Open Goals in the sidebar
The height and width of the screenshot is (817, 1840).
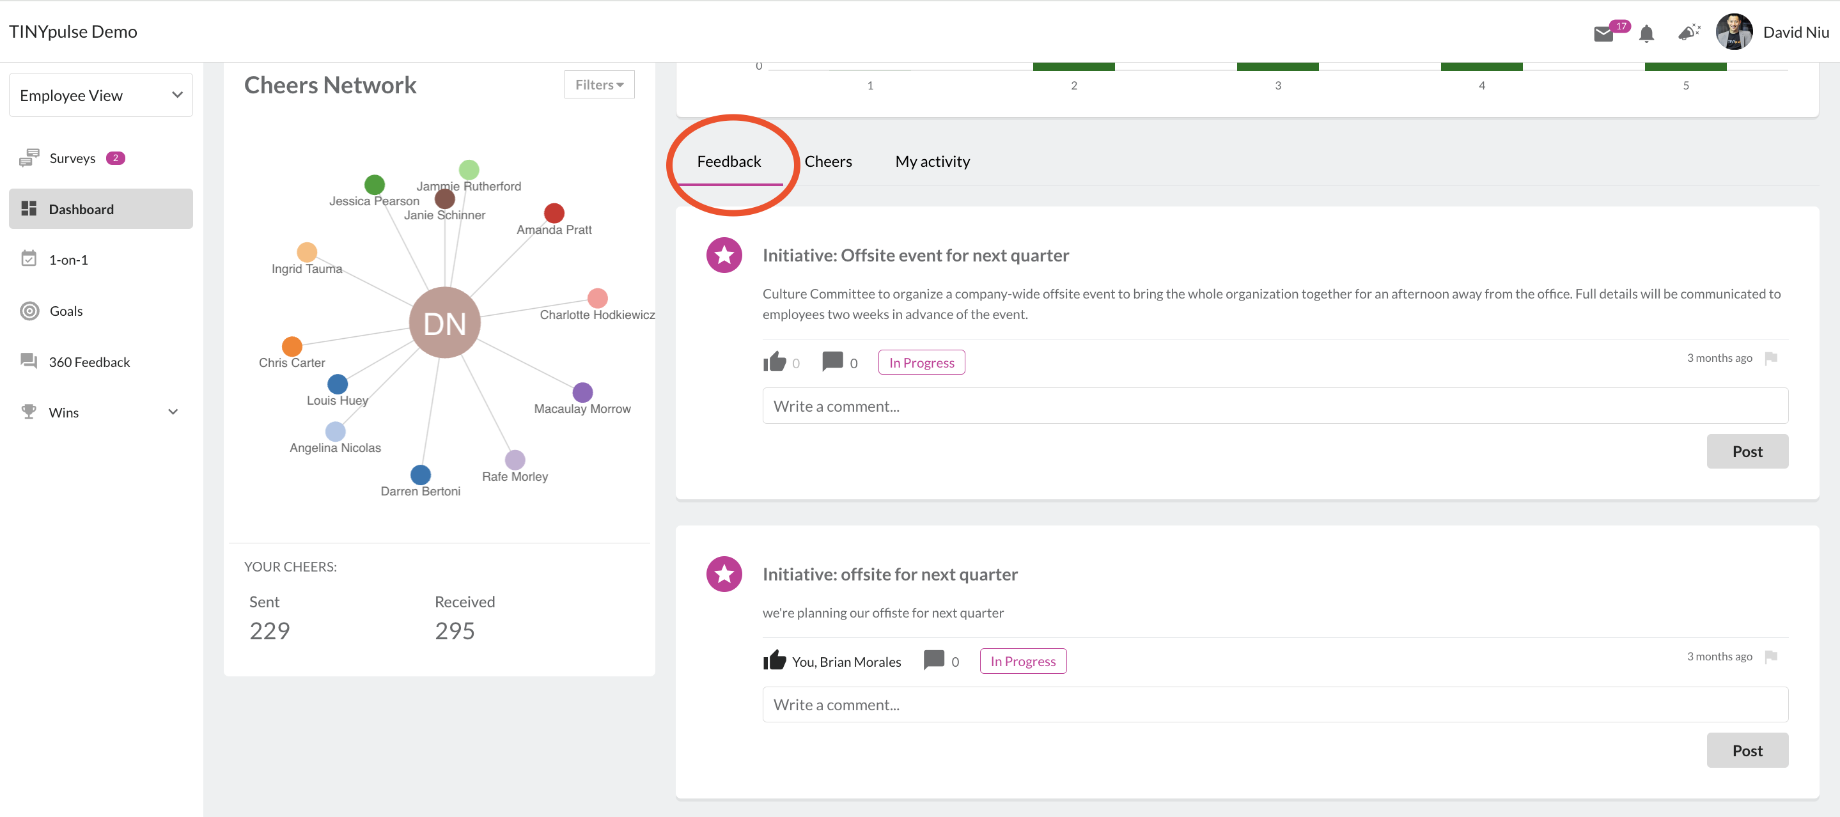pyautogui.click(x=101, y=311)
